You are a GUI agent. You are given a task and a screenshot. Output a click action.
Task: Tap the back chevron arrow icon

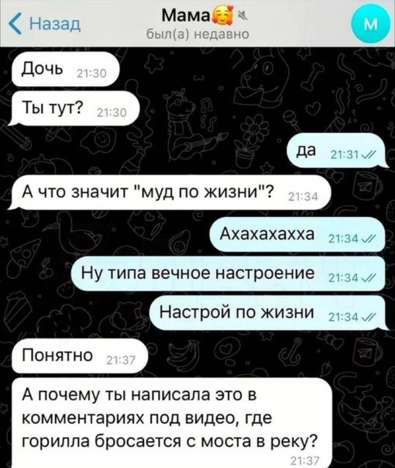click(15, 24)
